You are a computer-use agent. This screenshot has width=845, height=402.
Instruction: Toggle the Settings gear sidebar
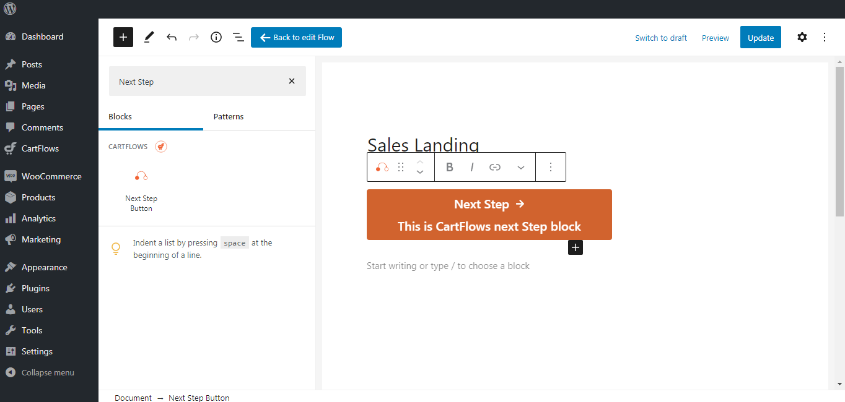tap(802, 37)
